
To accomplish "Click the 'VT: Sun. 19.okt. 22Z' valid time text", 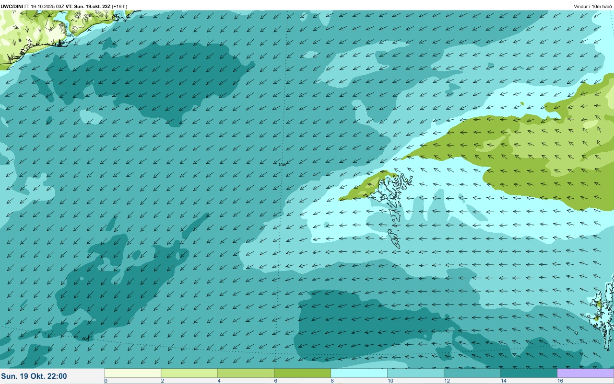I will tap(88, 6).
